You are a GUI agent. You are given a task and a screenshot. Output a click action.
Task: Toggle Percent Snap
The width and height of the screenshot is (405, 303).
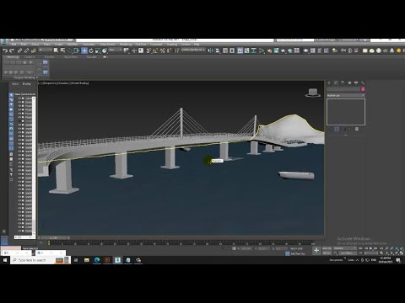pyautogui.click(x=162, y=50)
